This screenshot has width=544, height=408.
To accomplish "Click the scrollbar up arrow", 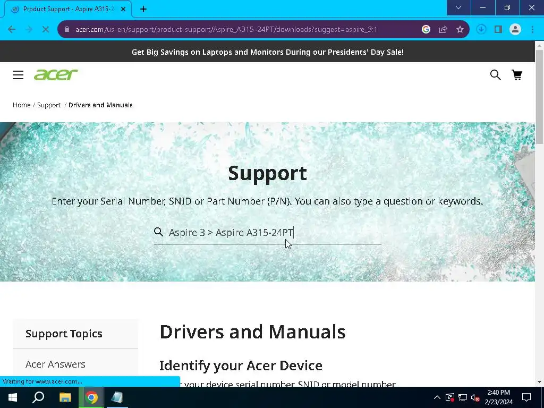I will point(539,45).
